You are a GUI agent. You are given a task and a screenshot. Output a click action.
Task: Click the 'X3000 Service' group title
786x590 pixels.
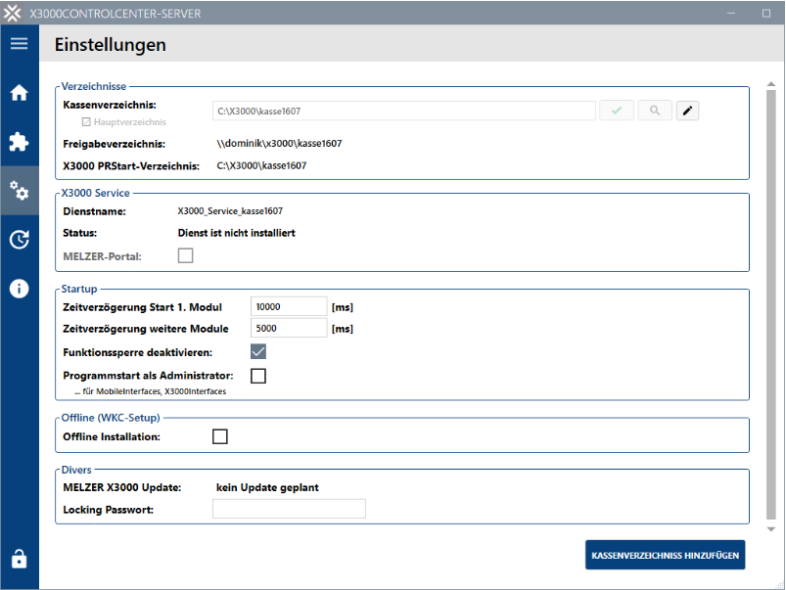tap(95, 193)
